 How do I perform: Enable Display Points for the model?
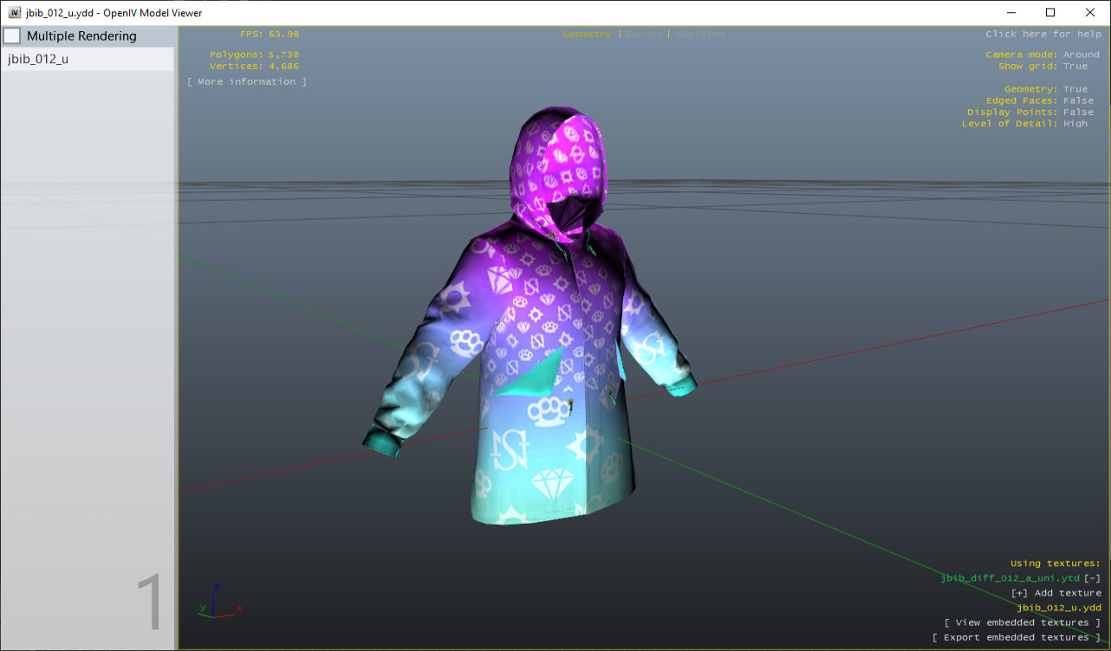click(x=1077, y=112)
